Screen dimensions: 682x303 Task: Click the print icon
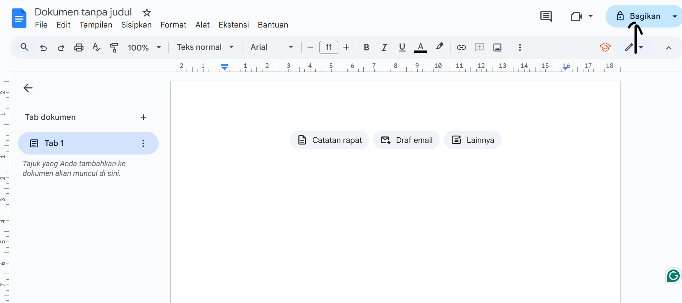coord(79,47)
